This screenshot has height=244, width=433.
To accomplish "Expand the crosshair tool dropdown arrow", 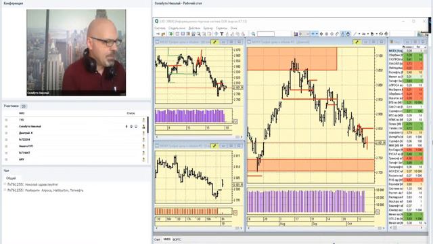I will click(x=317, y=34).
